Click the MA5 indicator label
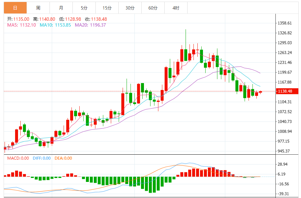301x198 pixels. [x=22, y=25]
